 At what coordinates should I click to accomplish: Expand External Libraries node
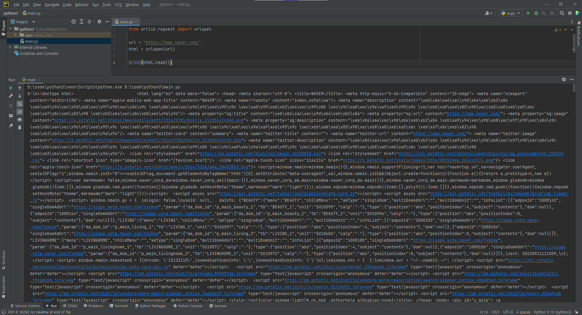pos(10,47)
